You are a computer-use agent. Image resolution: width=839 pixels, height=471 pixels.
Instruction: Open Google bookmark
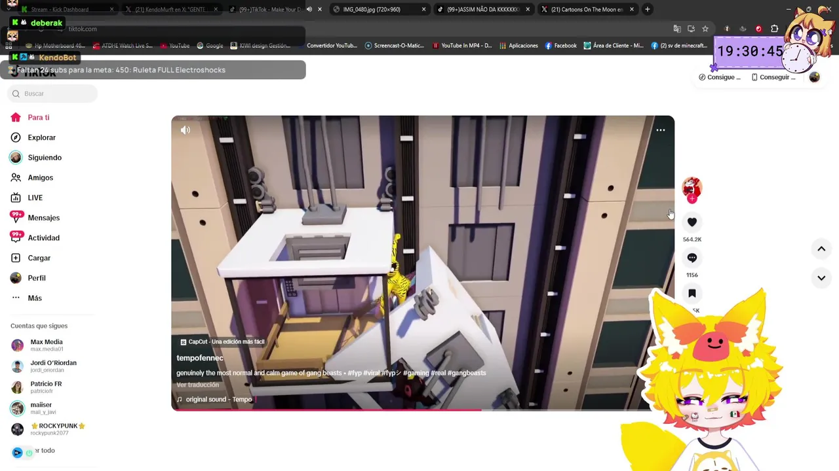click(210, 46)
